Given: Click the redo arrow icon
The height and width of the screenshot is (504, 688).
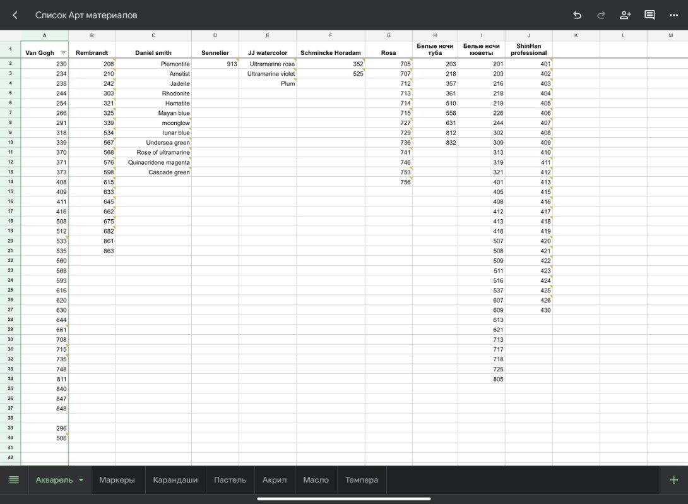Looking at the screenshot, I should click(601, 15).
